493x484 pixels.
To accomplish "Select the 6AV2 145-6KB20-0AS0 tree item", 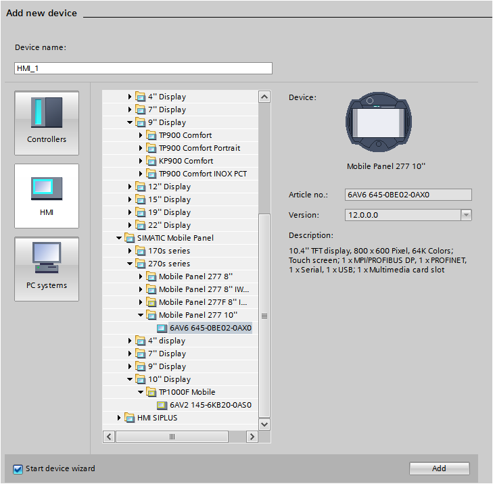I will (210, 405).
